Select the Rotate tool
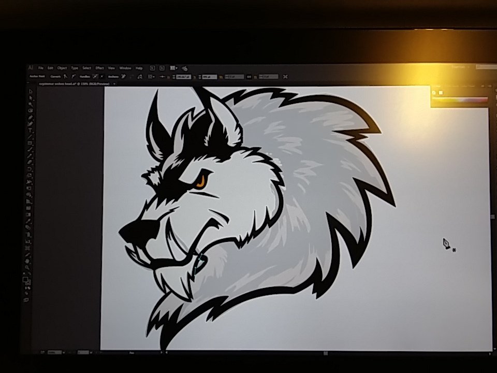Image resolution: width=497 pixels, height=373 pixels. [30, 169]
